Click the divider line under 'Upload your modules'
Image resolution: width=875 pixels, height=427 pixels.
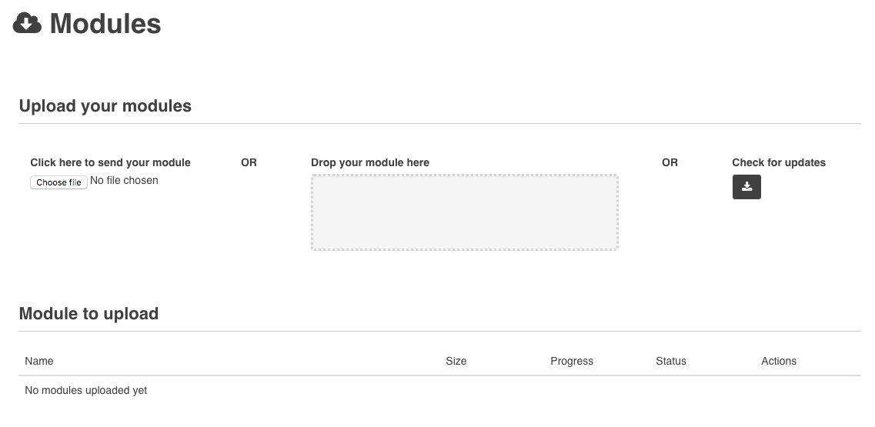(439, 123)
